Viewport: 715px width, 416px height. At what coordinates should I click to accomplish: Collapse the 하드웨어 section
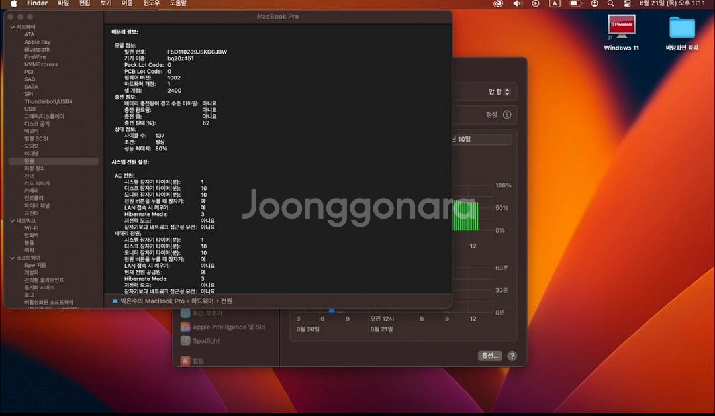13,27
